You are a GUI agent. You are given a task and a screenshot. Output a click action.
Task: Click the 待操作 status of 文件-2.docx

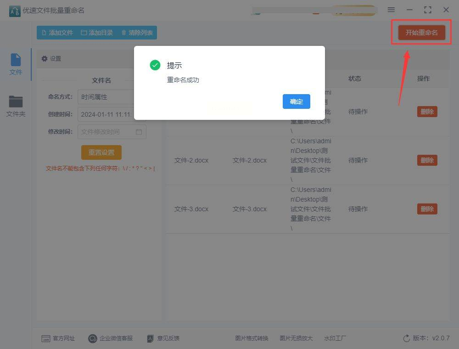point(358,160)
